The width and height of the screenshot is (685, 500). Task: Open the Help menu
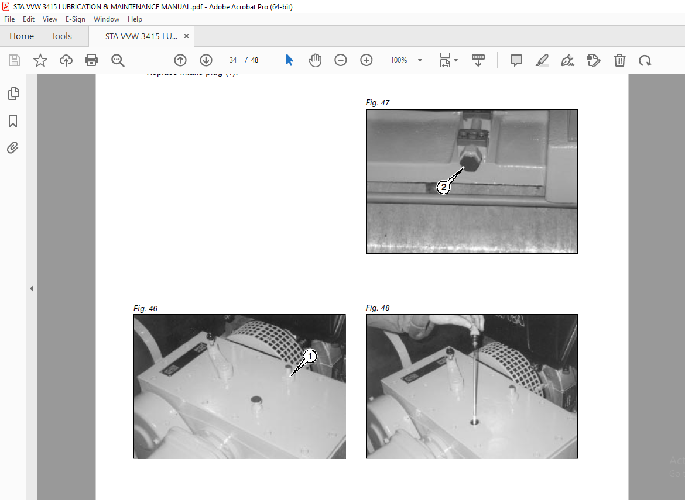pos(135,19)
